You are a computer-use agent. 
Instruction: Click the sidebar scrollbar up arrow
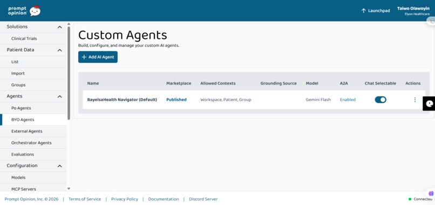69,24
